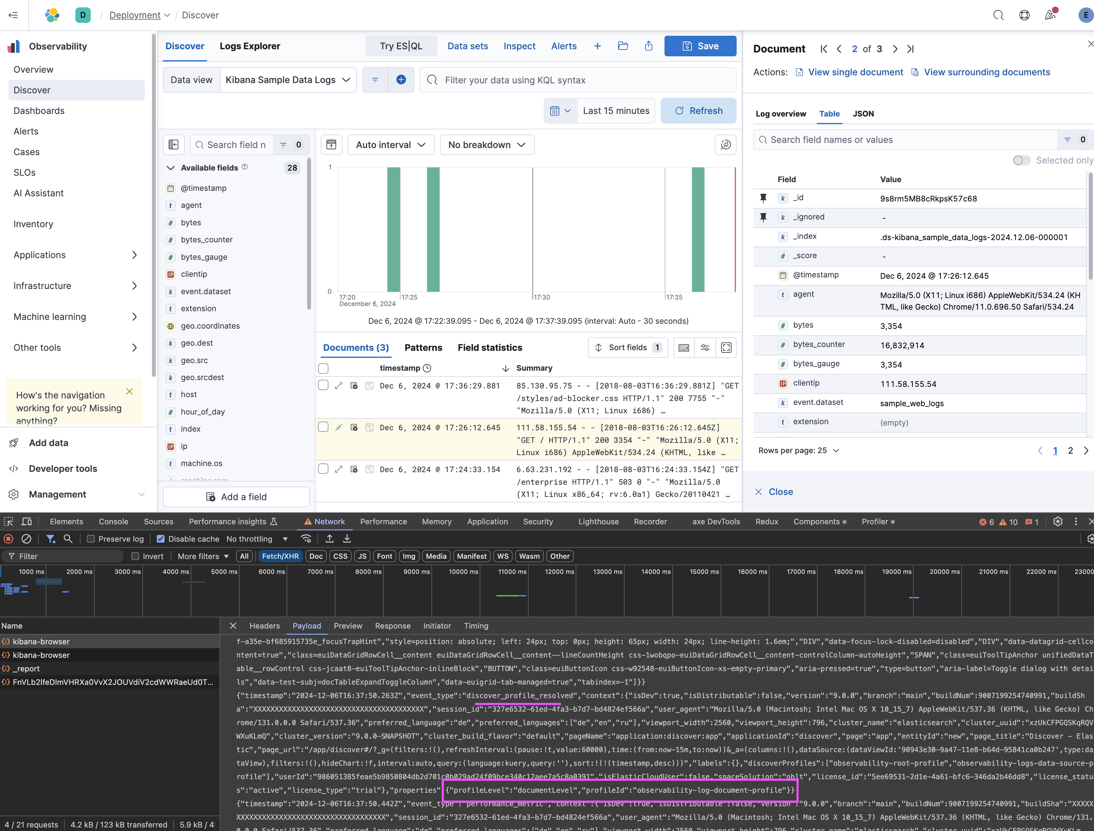Uncheck the Disable cache checkbox

(160, 539)
